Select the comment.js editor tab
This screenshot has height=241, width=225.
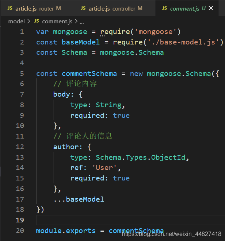pos(187,8)
